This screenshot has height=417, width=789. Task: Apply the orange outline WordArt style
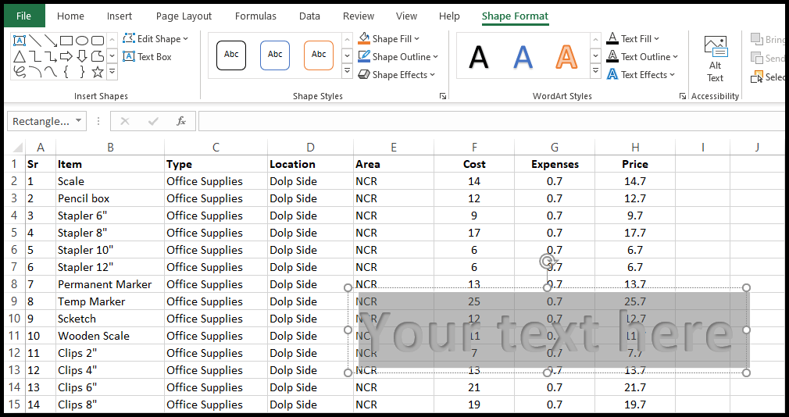pos(566,56)
